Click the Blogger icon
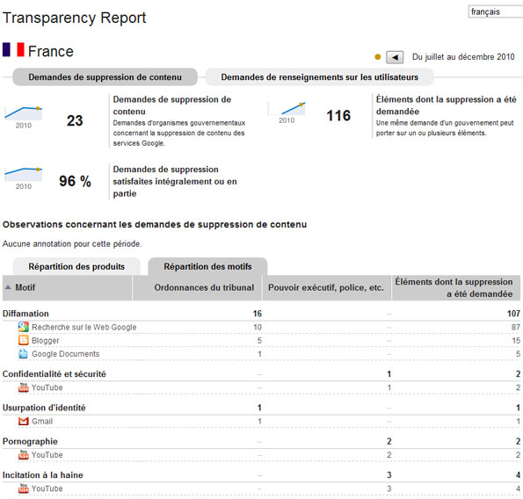 24,340
